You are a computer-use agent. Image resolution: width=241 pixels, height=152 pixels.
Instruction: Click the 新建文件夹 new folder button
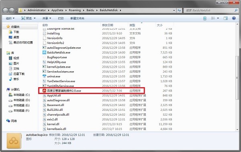point(77,18)
